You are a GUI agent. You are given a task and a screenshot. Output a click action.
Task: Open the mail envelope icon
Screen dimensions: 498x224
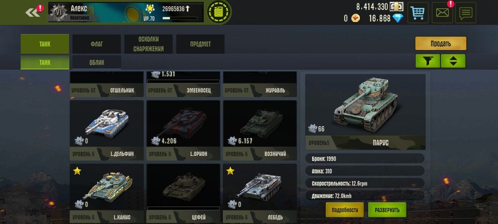click(442, 12)
